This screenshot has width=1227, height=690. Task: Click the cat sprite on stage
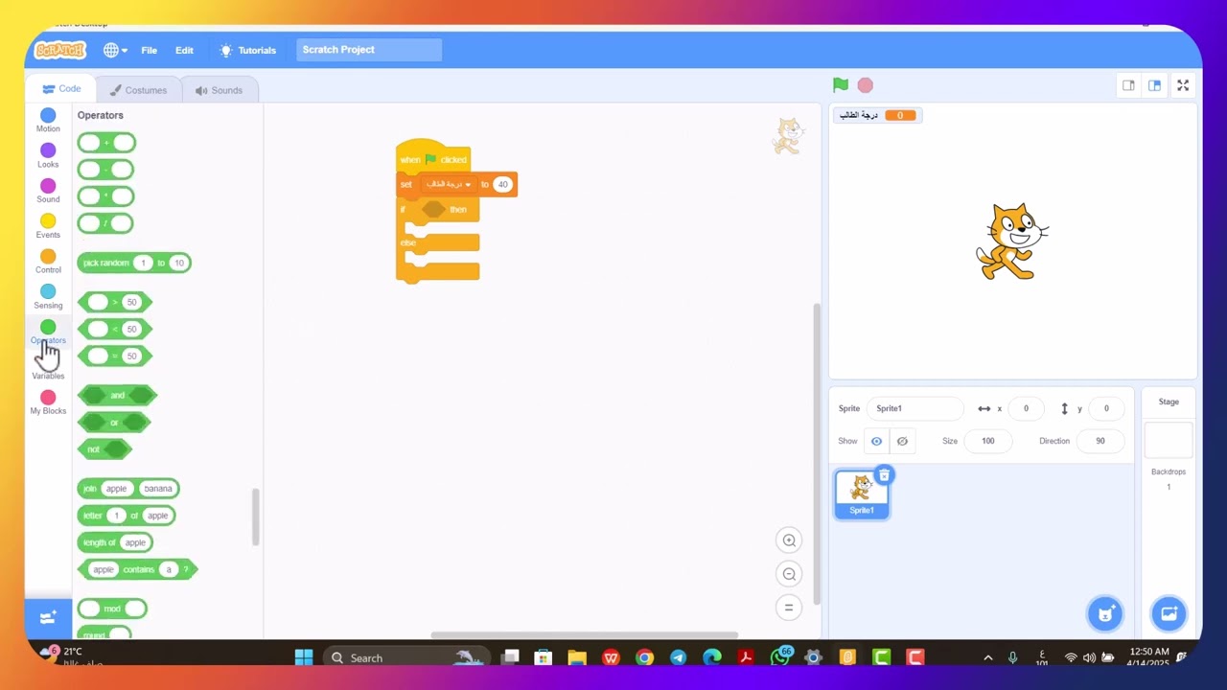point(1012,241)
